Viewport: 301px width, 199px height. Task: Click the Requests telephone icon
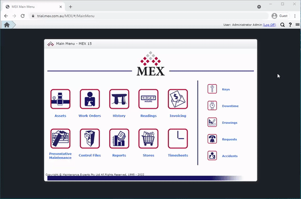(212, 139)
